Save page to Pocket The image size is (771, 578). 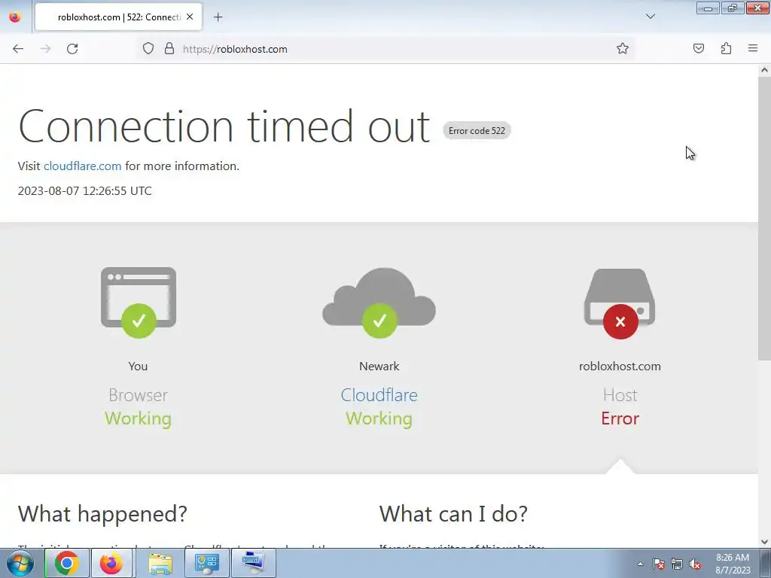click(x=698, y=49)
